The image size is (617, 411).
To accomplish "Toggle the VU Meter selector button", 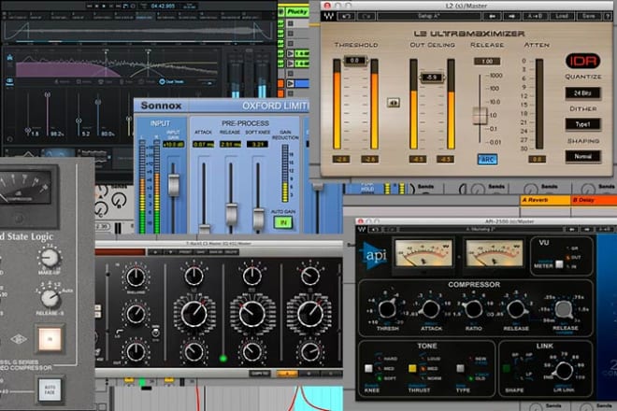I will pos(559,264).
